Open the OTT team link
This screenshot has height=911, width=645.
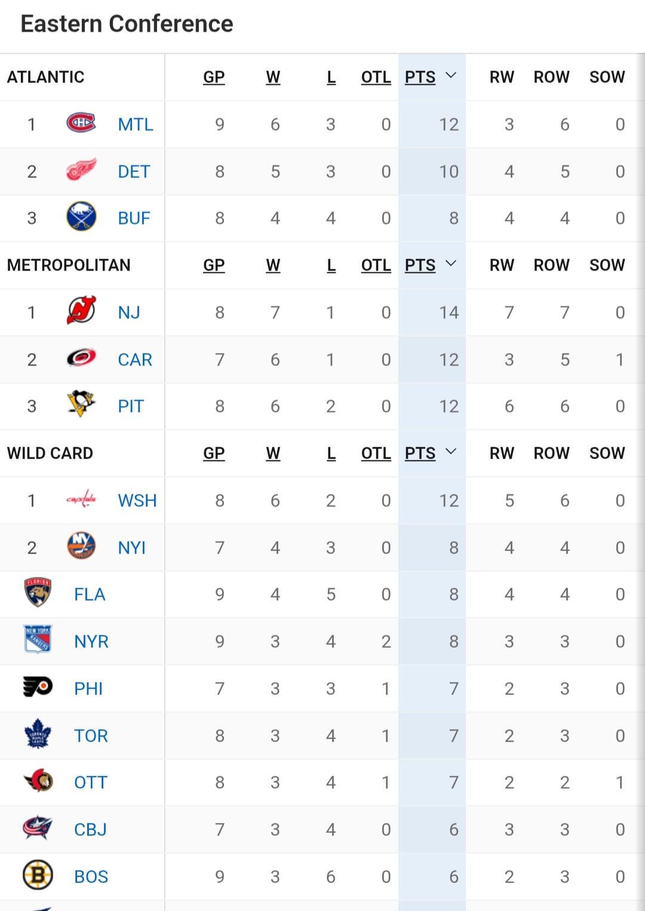point(90,782)
